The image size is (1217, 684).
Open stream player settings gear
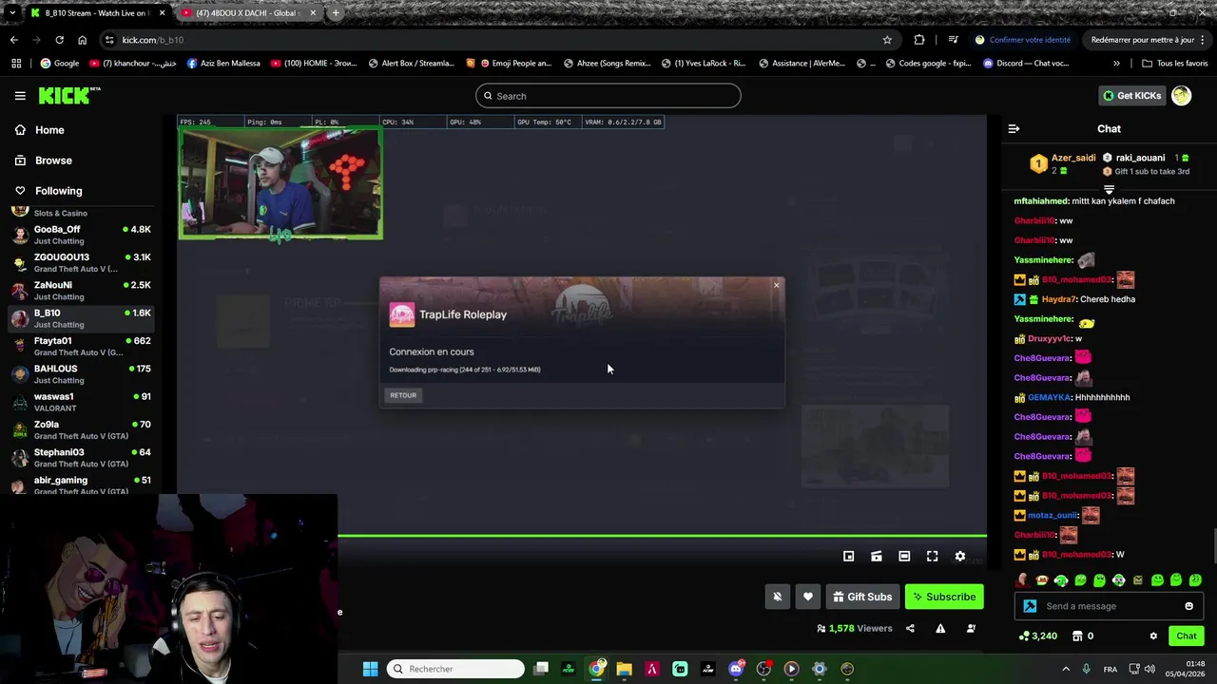click(x=960, y=557)
